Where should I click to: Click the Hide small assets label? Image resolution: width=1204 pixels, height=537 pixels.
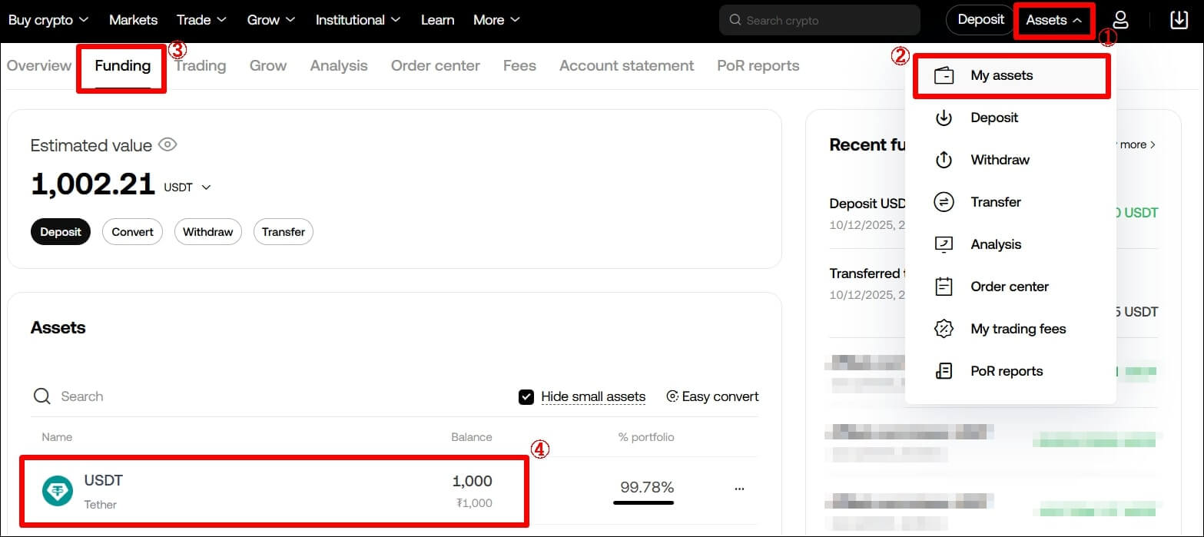[593, 396]
